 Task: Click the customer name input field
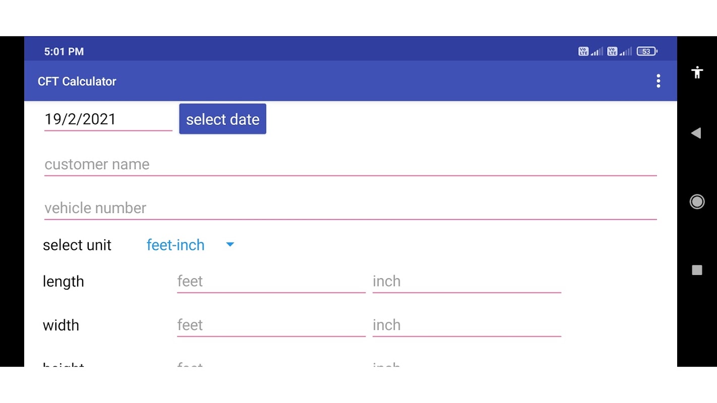(350, 165)
